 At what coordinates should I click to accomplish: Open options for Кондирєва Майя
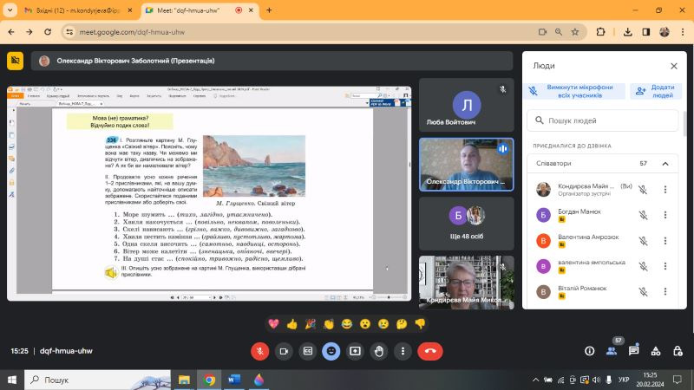[665, 189]
